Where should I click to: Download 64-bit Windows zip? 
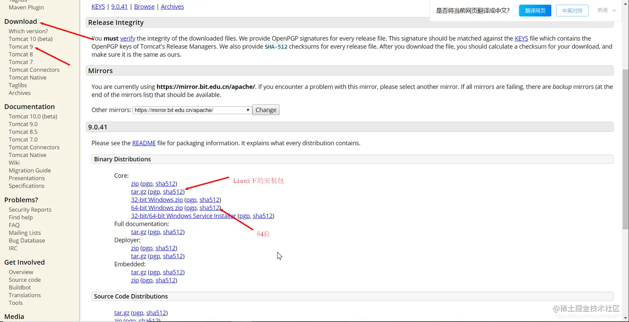[157, 208]
